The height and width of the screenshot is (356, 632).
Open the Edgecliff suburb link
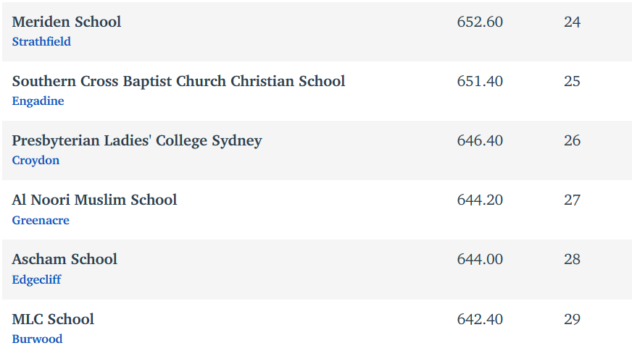click(37, 279)
